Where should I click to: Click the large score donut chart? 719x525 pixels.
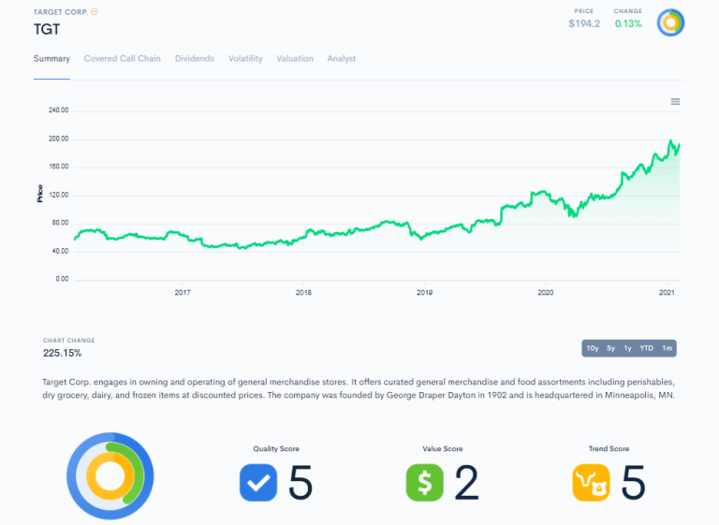[110, 476]
